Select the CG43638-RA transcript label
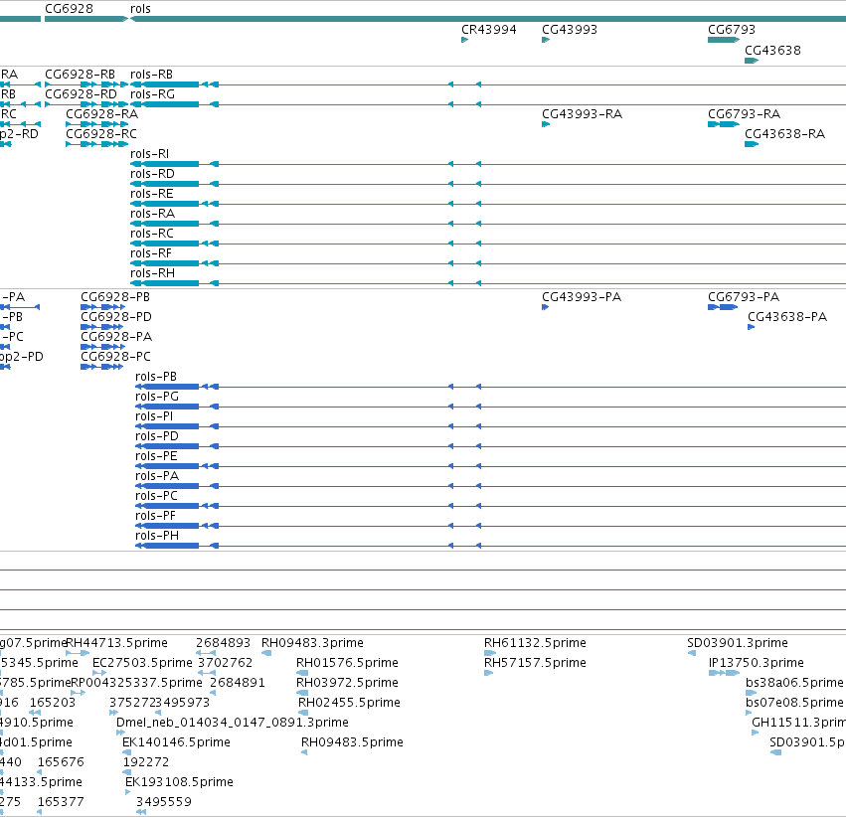The width and height of the screenshot is (846, 817). pos(785,134)
